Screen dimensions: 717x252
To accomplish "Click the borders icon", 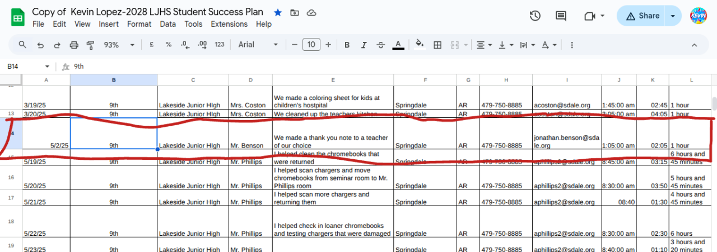I will click(x=438, y=45).
